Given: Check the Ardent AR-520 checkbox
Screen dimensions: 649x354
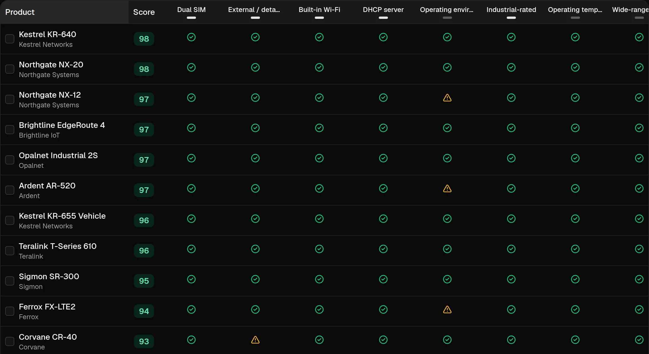Looking at the screenshot, I should 10,190.
